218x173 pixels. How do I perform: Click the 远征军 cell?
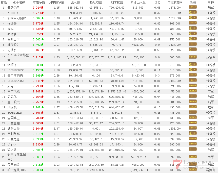point(211,57)
